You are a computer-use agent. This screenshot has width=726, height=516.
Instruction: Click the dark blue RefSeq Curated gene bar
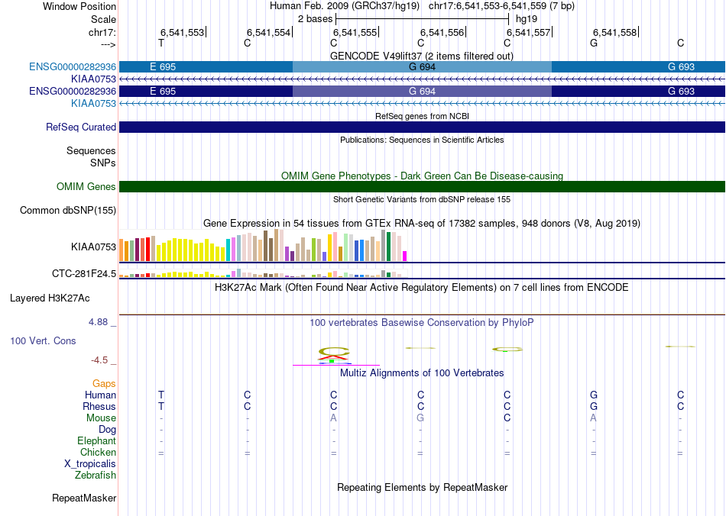click(423, 127)
